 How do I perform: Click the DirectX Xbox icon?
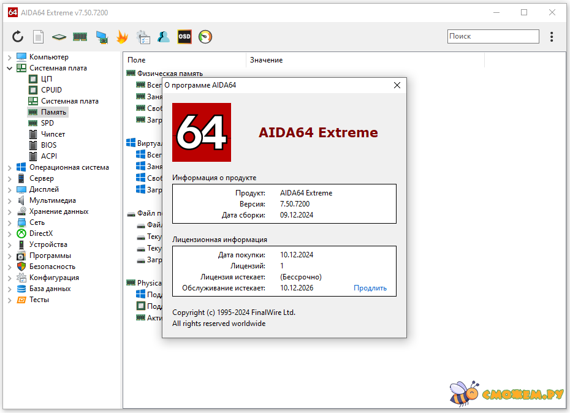click(21, 233)
